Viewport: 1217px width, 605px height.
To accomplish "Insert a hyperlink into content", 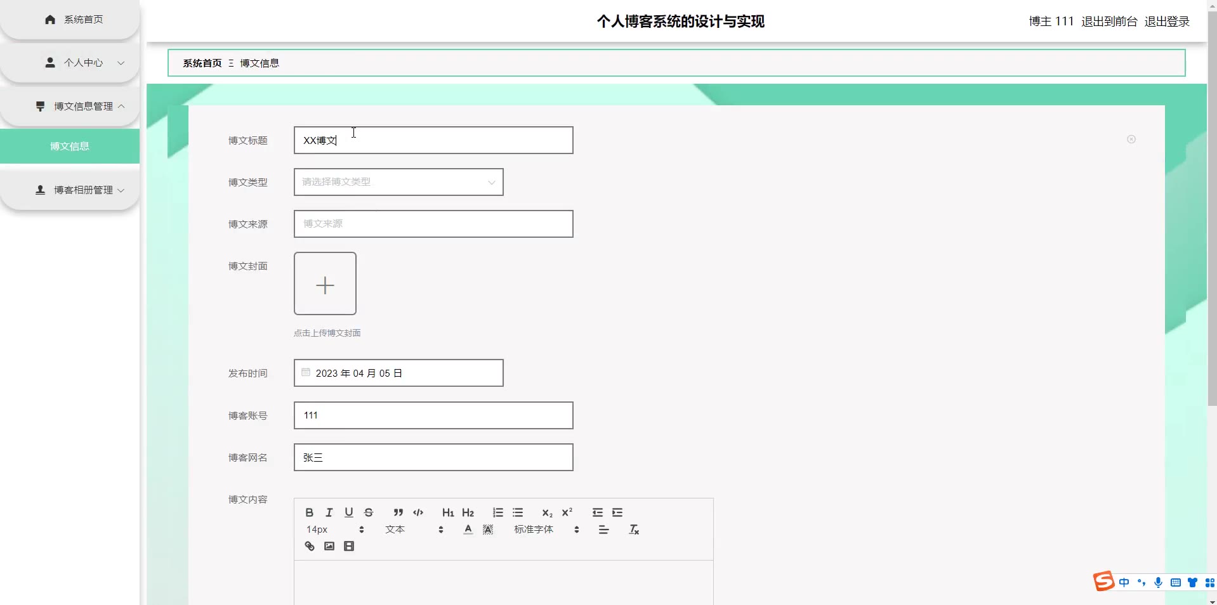I will 310,546.
